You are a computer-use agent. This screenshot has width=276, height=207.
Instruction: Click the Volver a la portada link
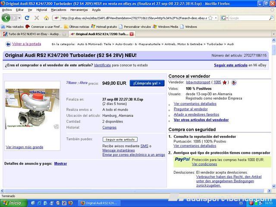26,44
